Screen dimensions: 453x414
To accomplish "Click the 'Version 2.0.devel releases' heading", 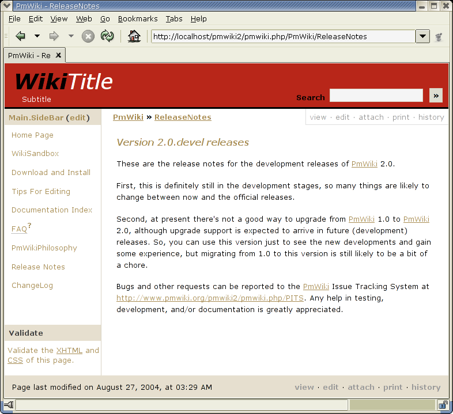I will click(x=183, y=142).
